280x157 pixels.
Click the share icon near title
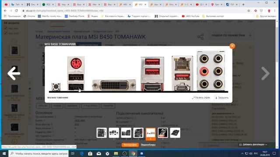click(200, 37)
